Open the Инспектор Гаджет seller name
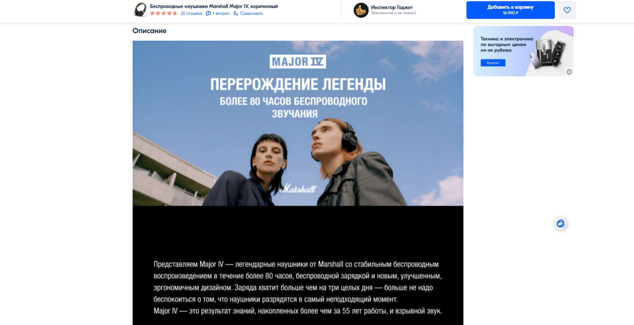 coord(391,7)
